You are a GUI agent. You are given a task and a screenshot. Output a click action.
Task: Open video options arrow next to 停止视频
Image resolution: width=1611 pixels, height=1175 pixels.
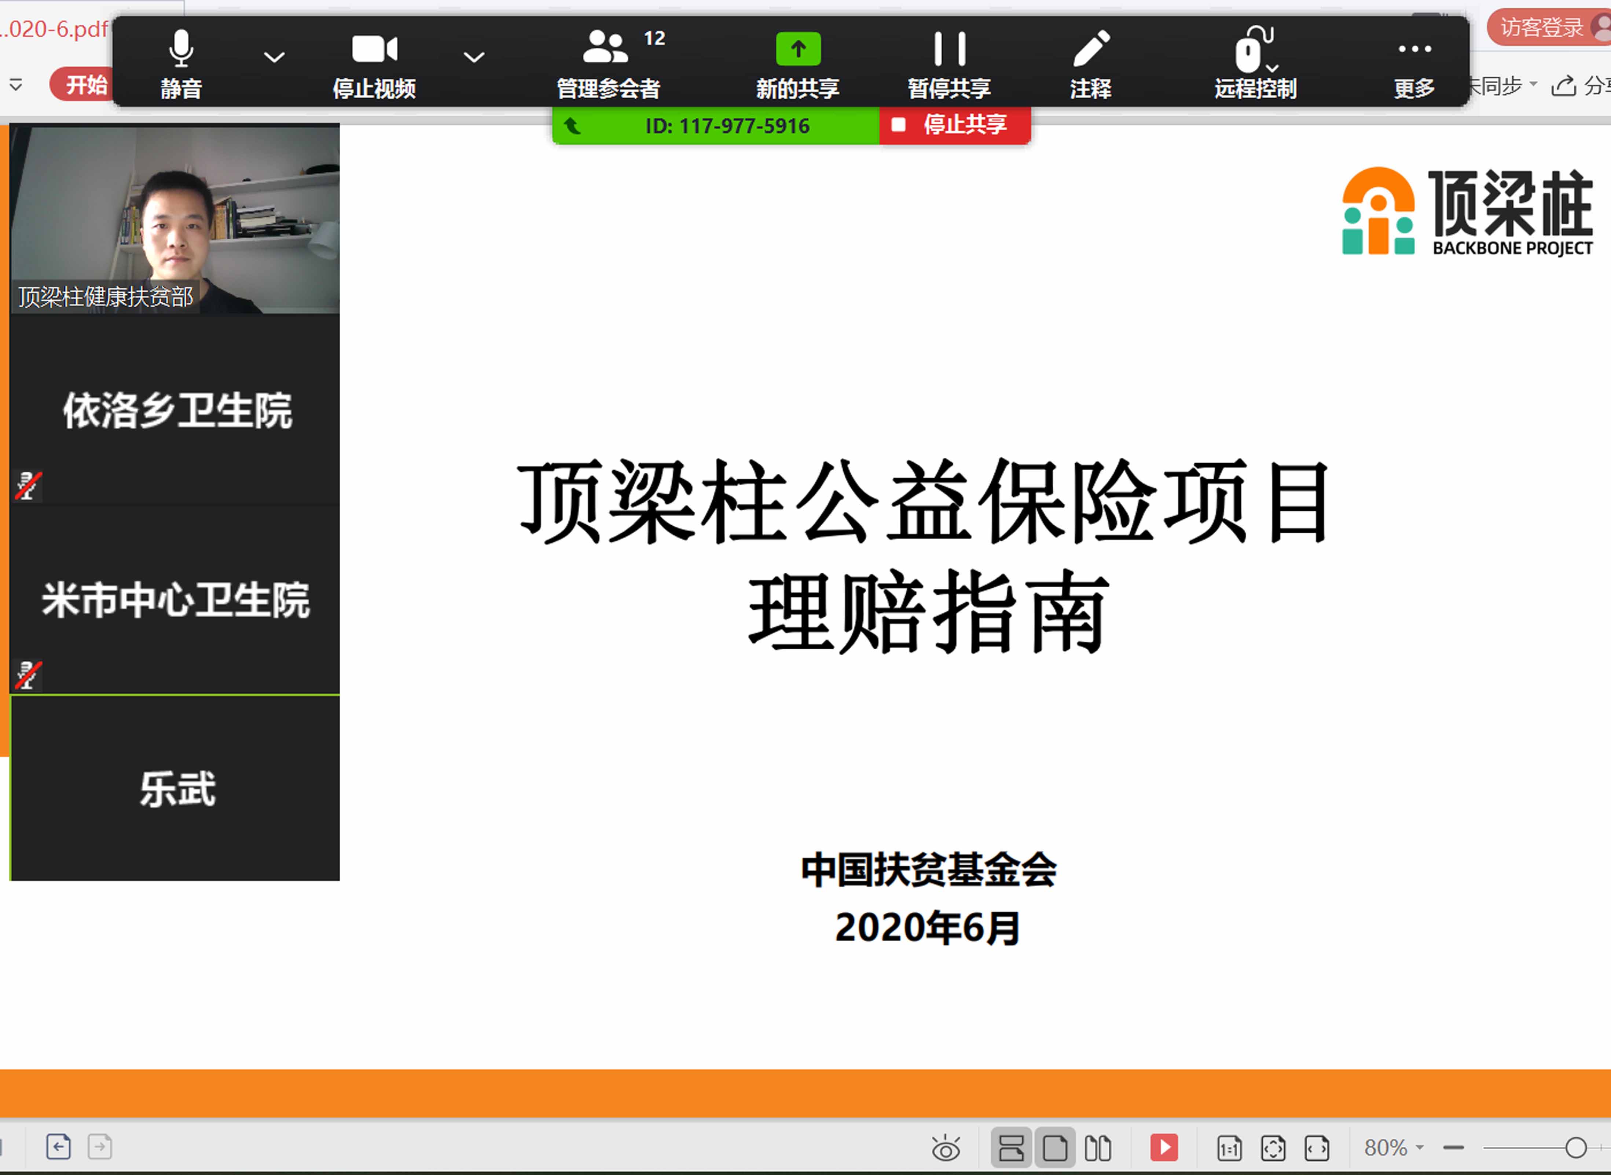pyautogui.click(x=474, y=57)
